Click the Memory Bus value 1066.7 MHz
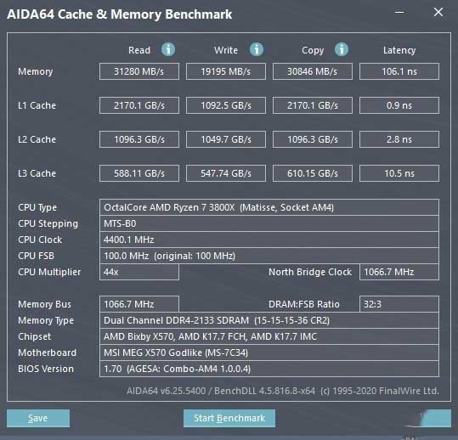458x440 pixels. tap(139, 304)
